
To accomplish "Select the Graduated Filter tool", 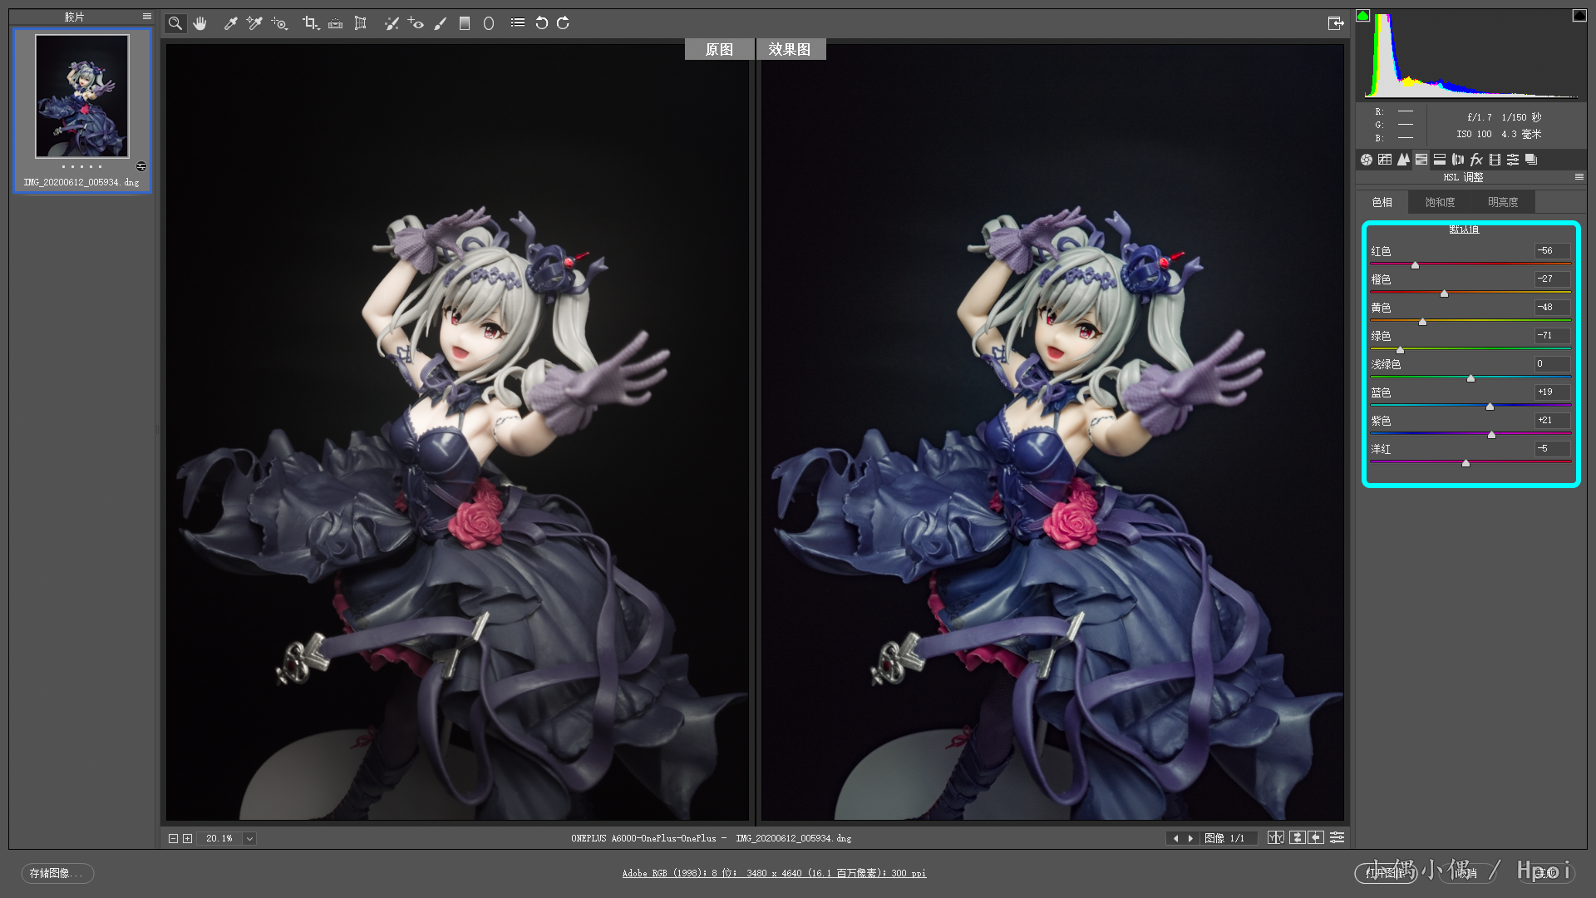I will pos(465,23).
